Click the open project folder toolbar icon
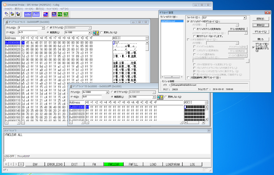Viewport: 274px width, 175px height. (x=12, y=14)
